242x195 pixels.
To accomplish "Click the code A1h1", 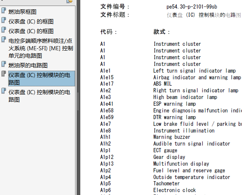I will [x=105, y=137].
